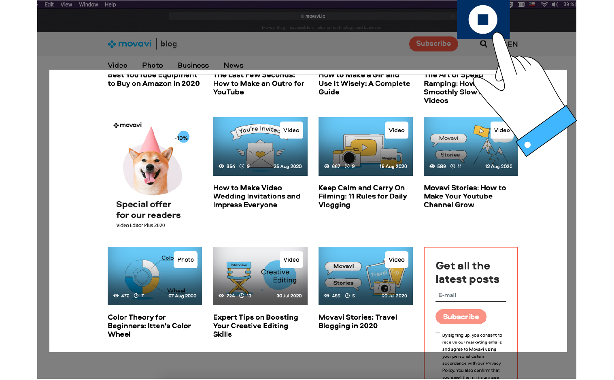Open article How to Make an Outro for YouTube
This screenshot has height=380, width=614.
pos(259,84)
